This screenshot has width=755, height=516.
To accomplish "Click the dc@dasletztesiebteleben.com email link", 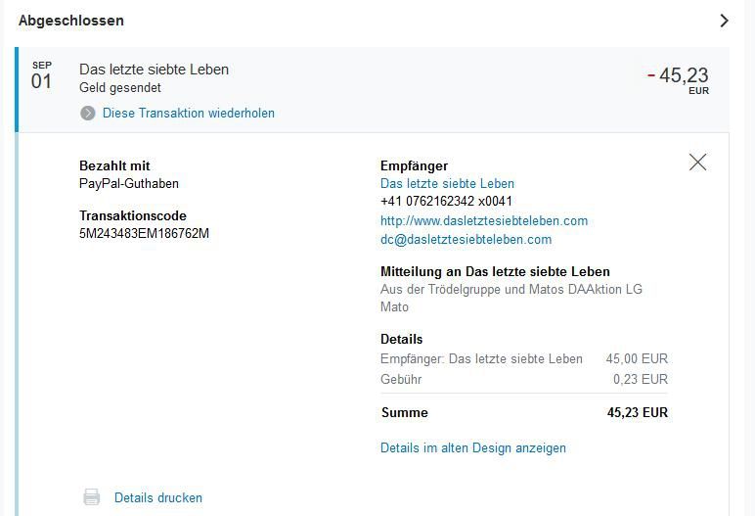I will (466, 240).
